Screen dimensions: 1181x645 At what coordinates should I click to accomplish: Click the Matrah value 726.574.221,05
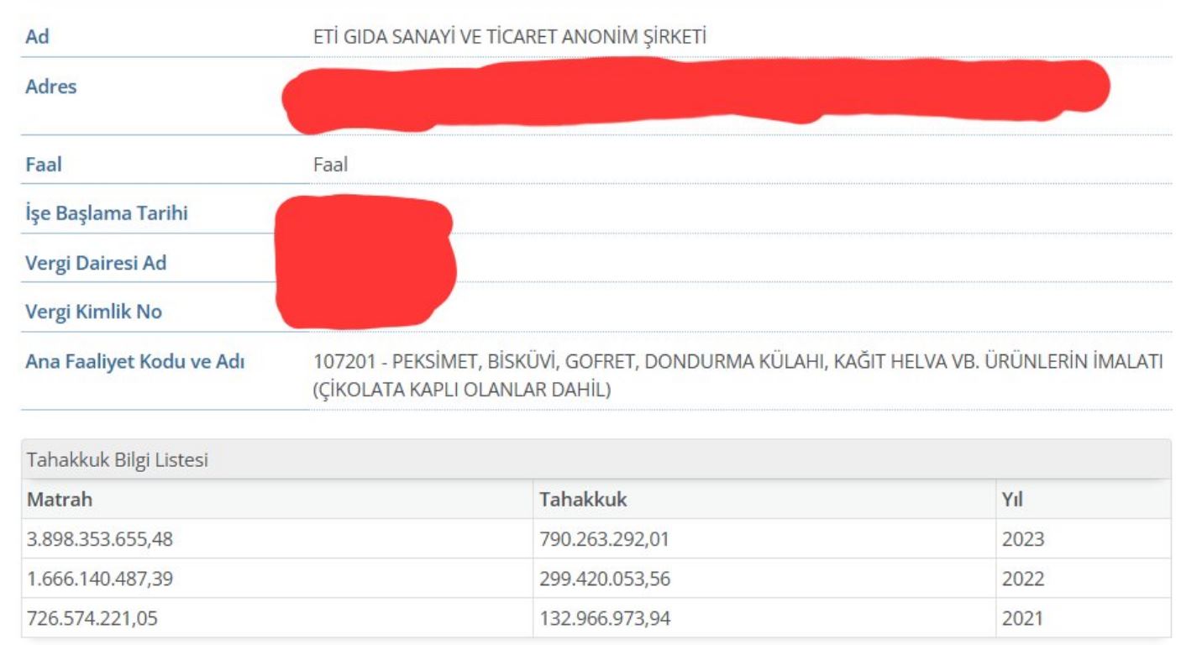[92, 620]
